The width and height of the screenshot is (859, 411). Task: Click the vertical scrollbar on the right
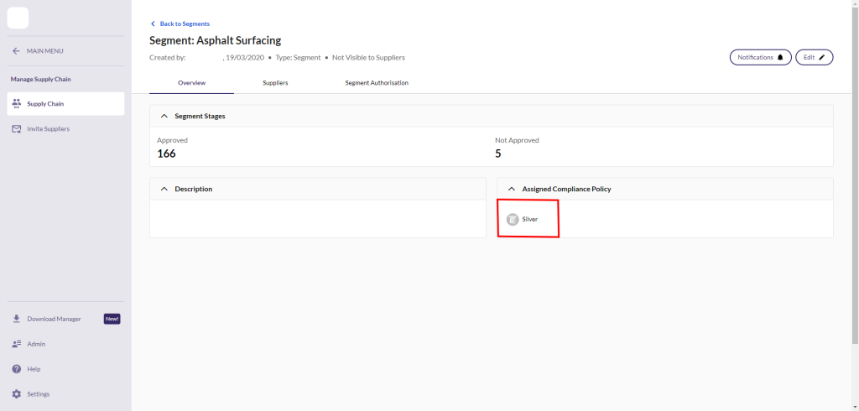pos(855,168)
